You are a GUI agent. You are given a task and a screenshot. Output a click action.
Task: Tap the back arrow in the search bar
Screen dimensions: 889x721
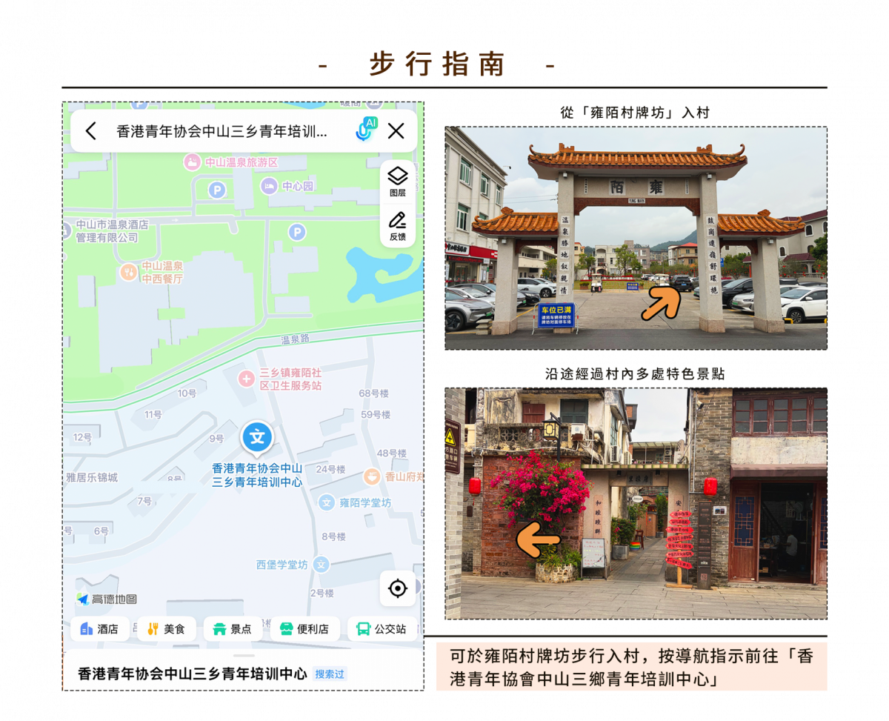[90, 131]
